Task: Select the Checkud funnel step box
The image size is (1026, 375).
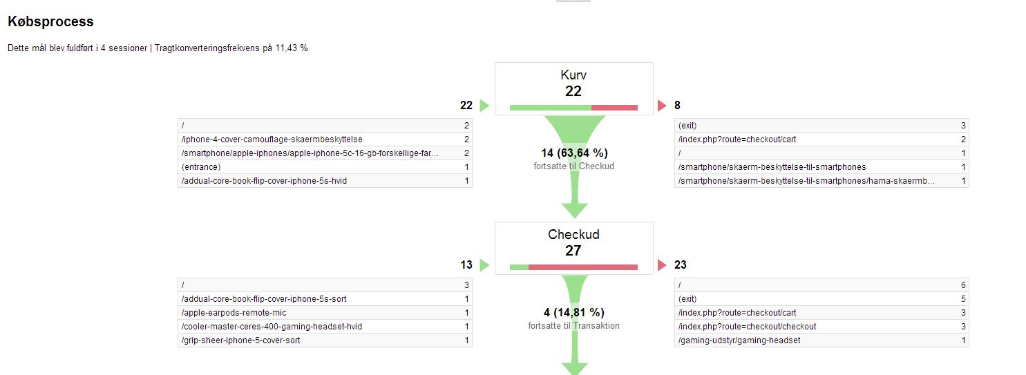Action: (x=574, y=248)
